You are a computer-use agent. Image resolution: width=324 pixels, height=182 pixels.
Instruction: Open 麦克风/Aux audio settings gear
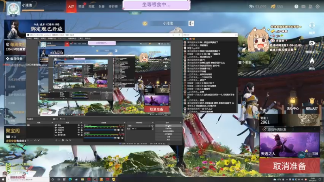coord(122,130)
